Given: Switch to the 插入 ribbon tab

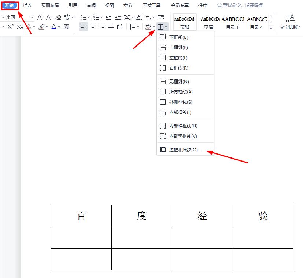Looking at the screenshot, I should click(x=27, y=5).
